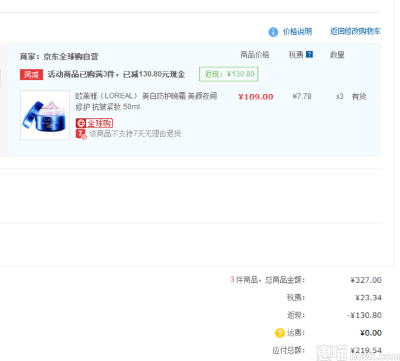Open the 价格说明 link

[x=297, y=31]
